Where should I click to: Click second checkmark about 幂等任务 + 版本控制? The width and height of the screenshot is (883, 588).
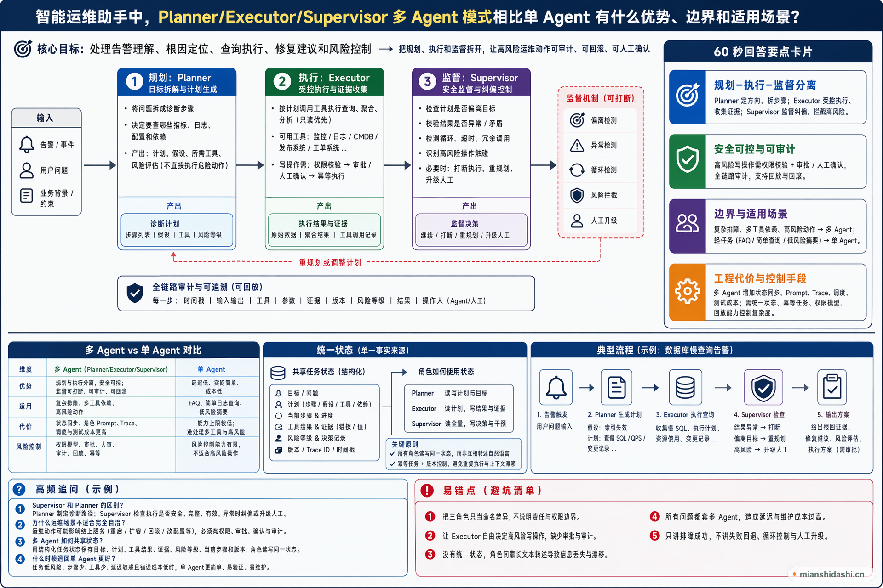(392, 464)
